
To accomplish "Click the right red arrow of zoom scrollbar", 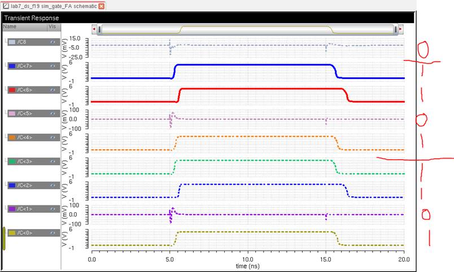I will pyautogui.click(x=401, y=29).
